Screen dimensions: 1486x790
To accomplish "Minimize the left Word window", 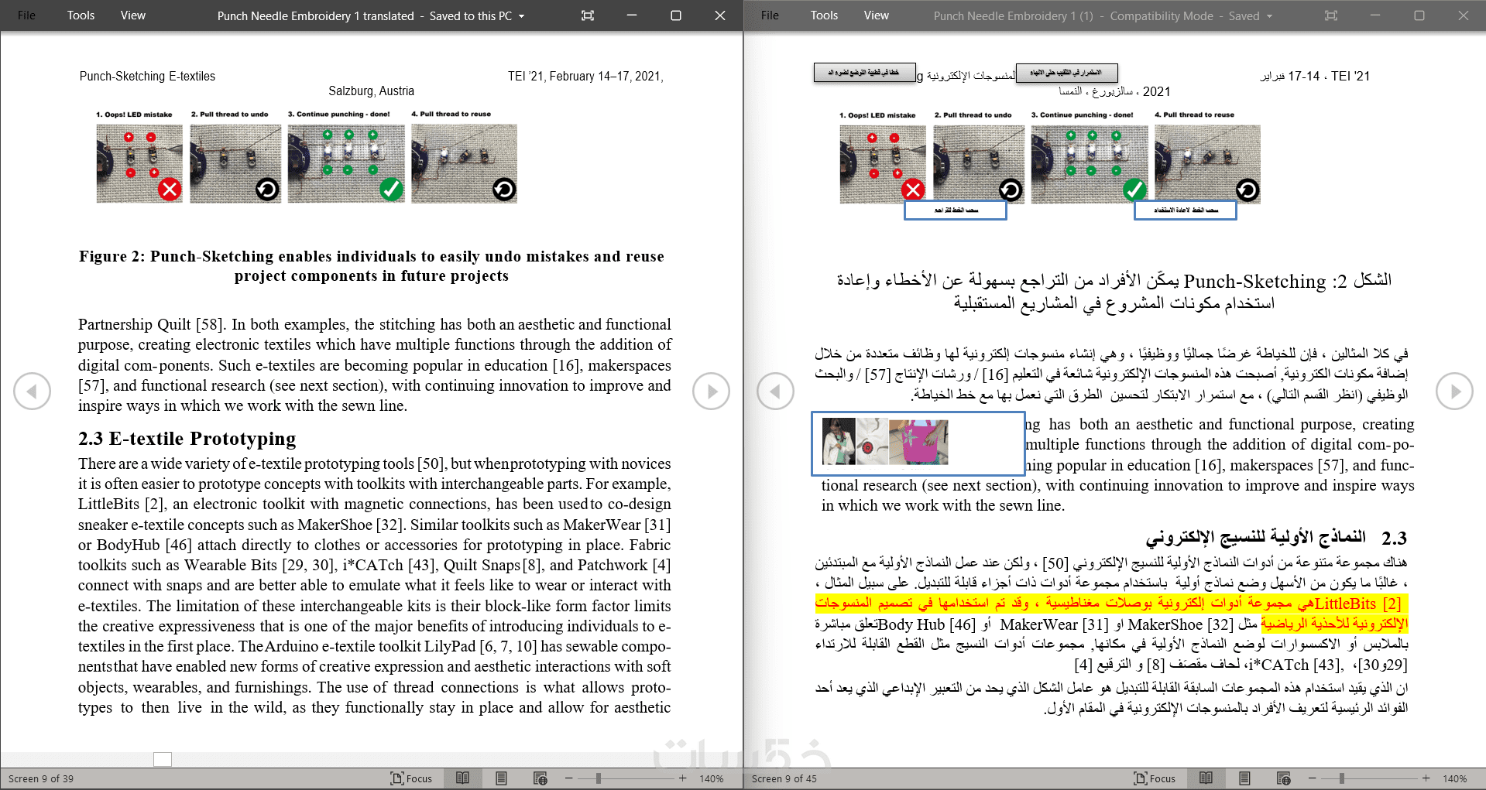I will [x=632, y=15].
